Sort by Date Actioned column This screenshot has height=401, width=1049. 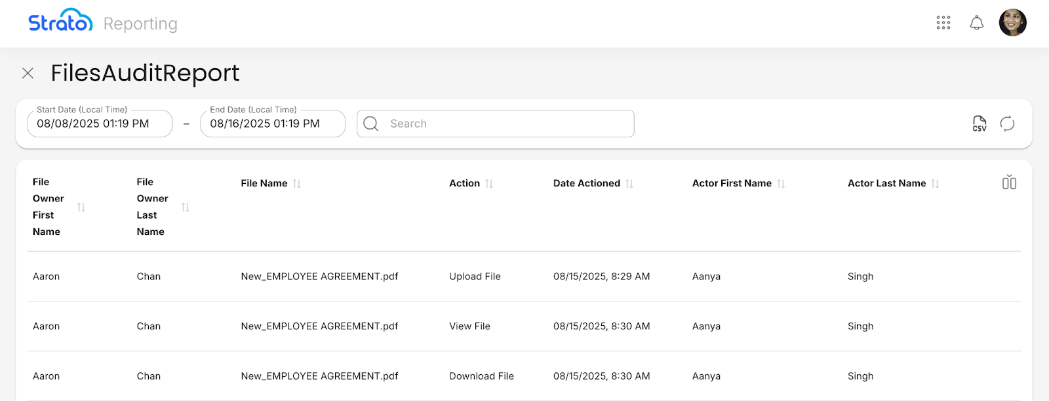coord(629,184)
